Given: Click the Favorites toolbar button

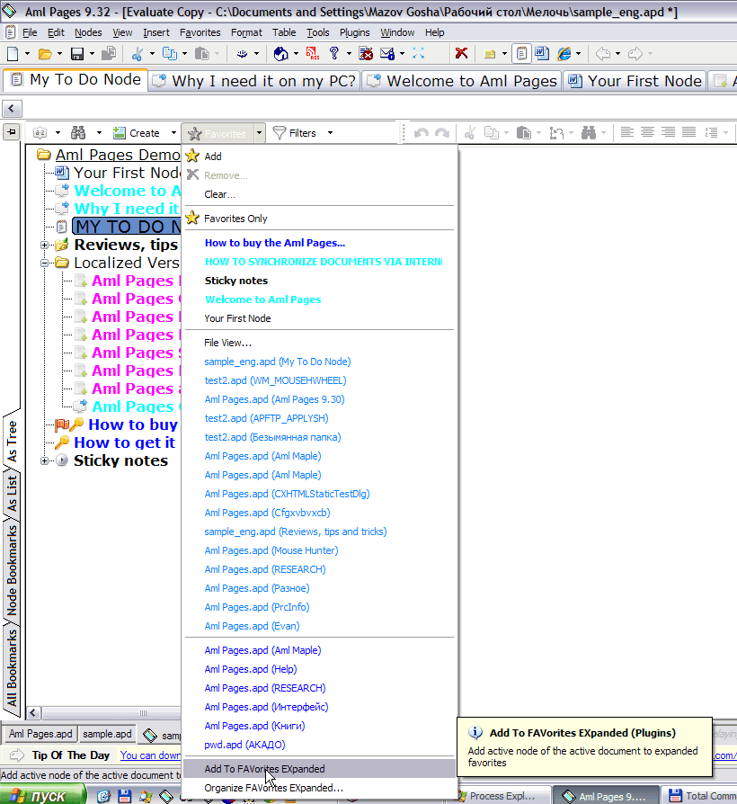Looking at the screenshot, I should 218,133.
